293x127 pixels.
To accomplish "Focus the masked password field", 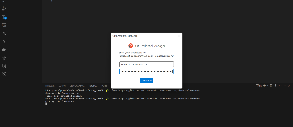I will [147, 72].
